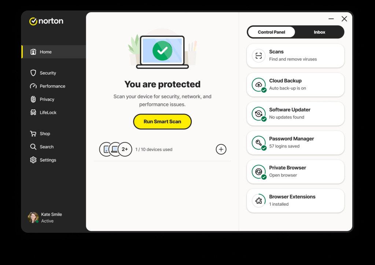Click the Search magnifier icon

(x=33, y=147)
